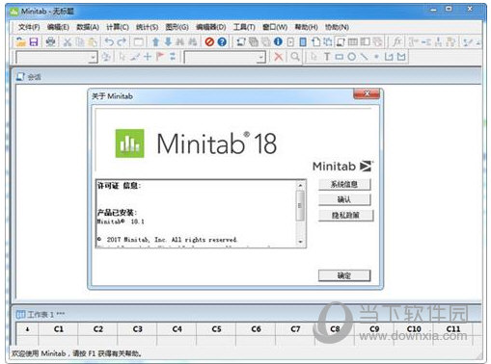Open the 统计(S) menu
Screen dimensions: 491x364
[x=147, y=27]
